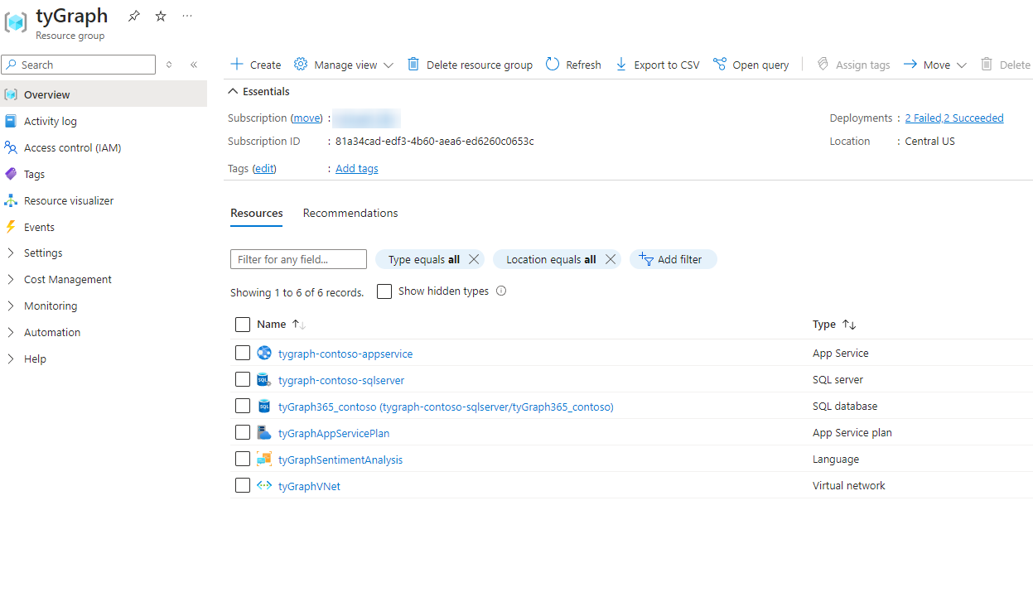Click the Add filter button

[x=673, y=259]
